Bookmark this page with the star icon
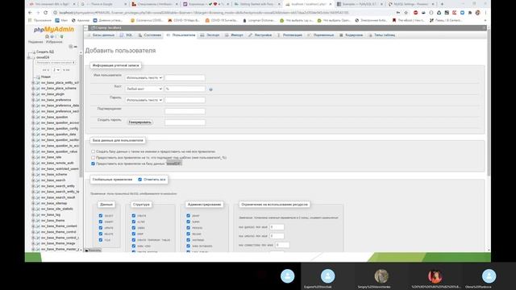The width and height of the screenshot is (516, 290). [406, 13]
